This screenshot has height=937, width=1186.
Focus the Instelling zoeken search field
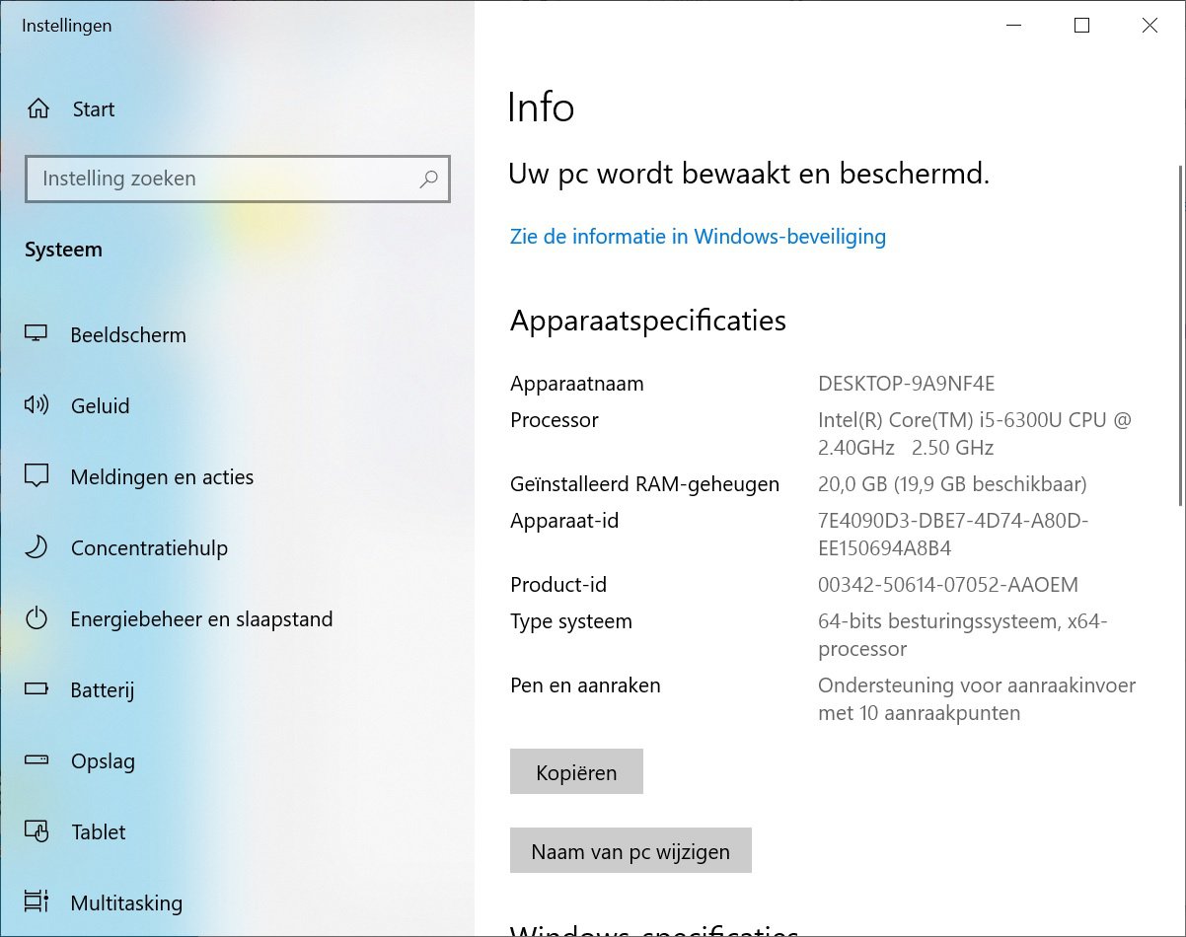point(238,179)
